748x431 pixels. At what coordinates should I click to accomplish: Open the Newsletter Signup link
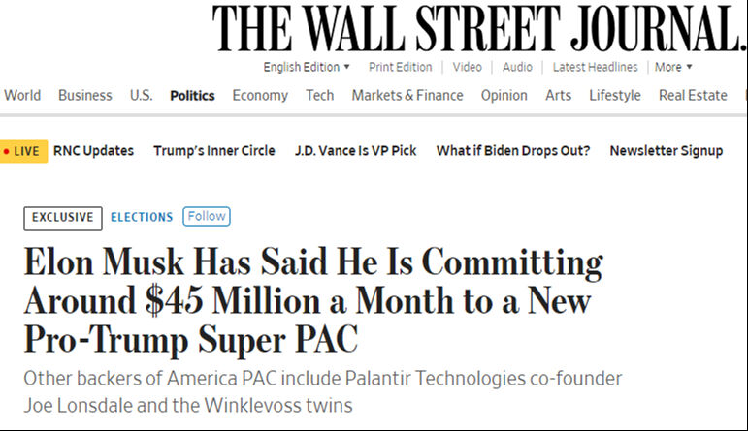[666, 151]
